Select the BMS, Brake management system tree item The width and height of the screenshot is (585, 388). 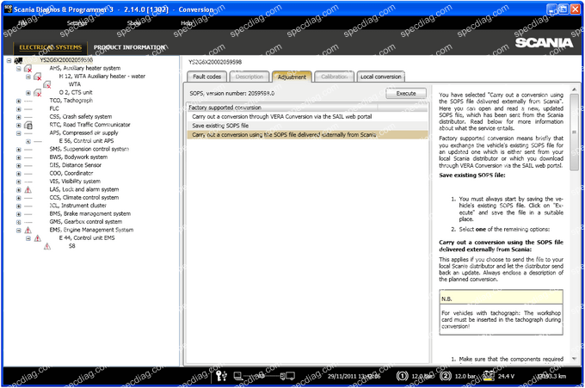(x=90, y=214)
